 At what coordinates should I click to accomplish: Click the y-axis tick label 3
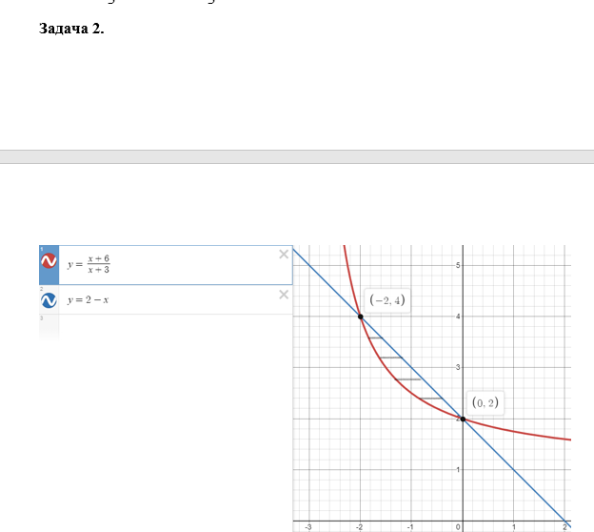(458, 367)
